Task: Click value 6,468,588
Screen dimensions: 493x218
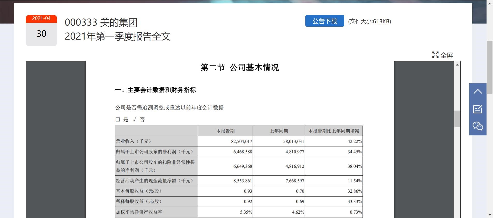Action: pos(242,152)
